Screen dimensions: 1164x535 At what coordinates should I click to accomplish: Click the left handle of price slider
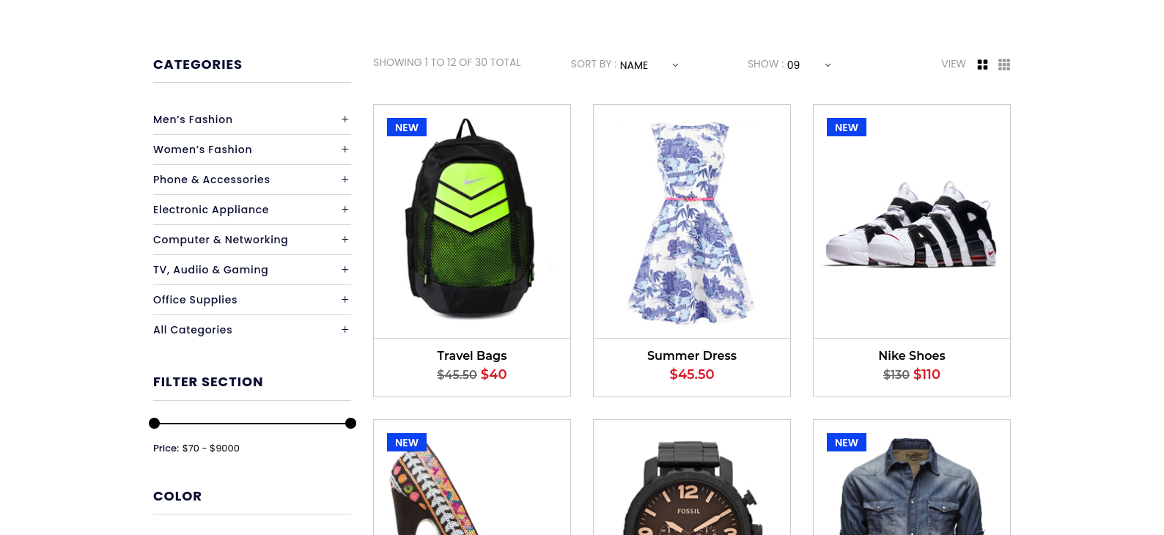154,423
